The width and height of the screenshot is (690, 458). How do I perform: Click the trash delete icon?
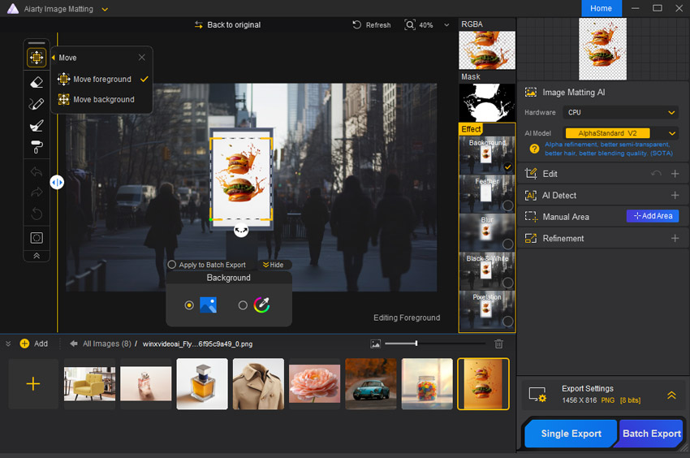498,344
